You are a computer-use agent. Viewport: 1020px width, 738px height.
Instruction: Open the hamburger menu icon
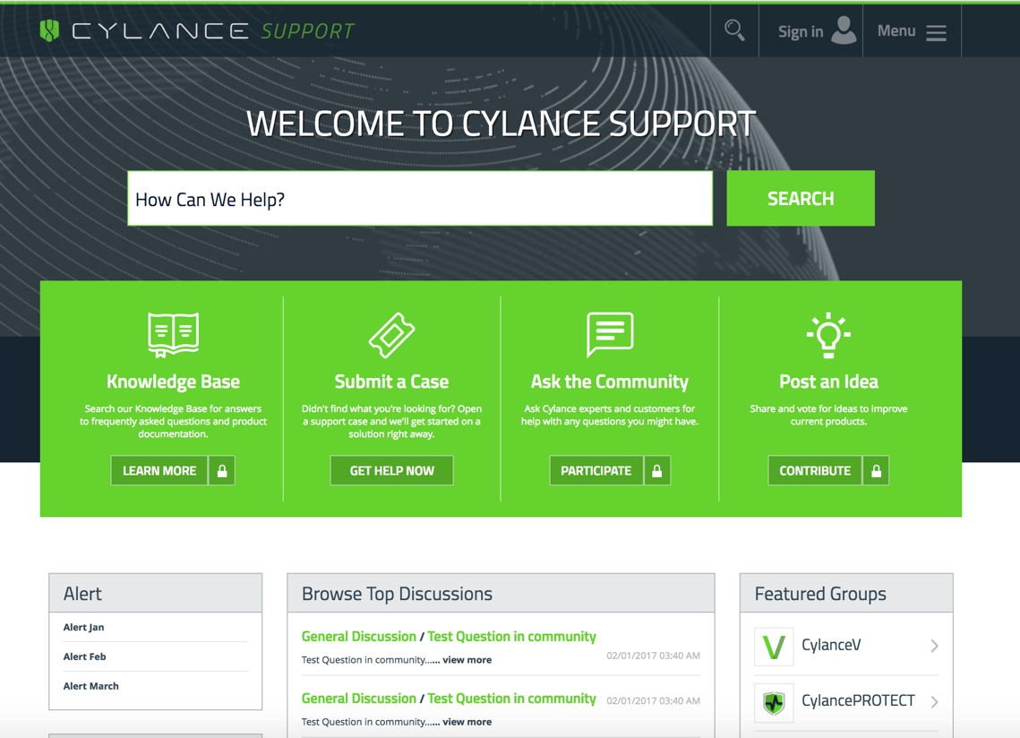[x=936, y=32]
